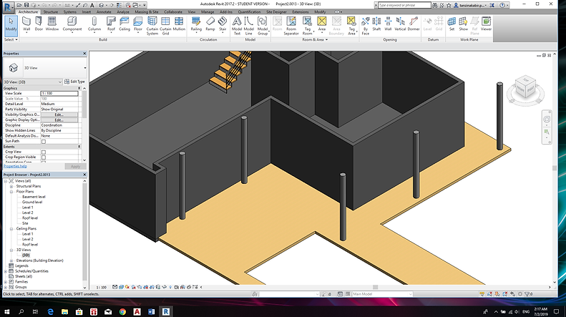
Task: Open the work plane Viewer
Action: [x=486, y=24]
